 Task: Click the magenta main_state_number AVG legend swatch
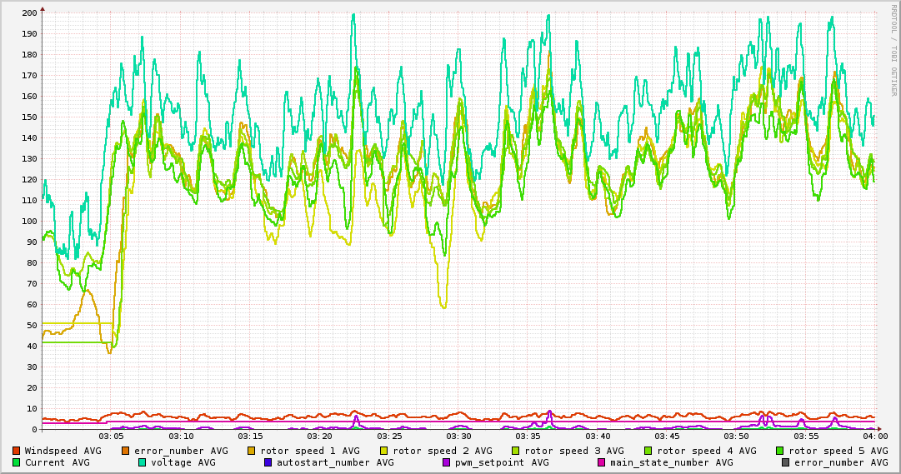[602, 462]
